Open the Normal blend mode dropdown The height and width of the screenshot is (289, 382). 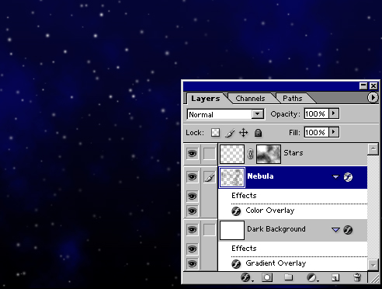coord(225,114)
